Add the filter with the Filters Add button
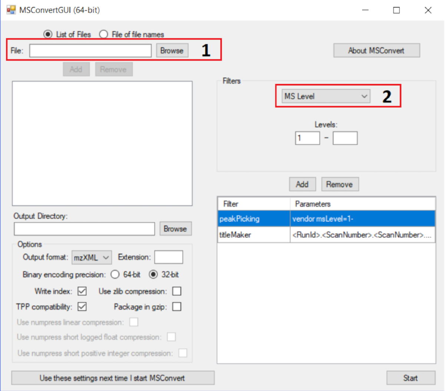This screenshot has height=391, width=445. coord(302,184)
